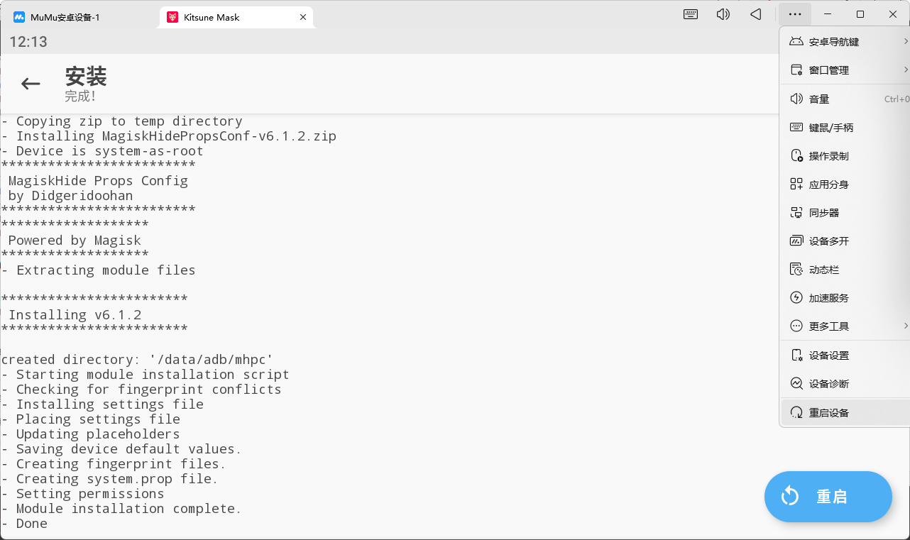Click the three-dots more menu button
The image size is (910, 540).
click(795, 14)
